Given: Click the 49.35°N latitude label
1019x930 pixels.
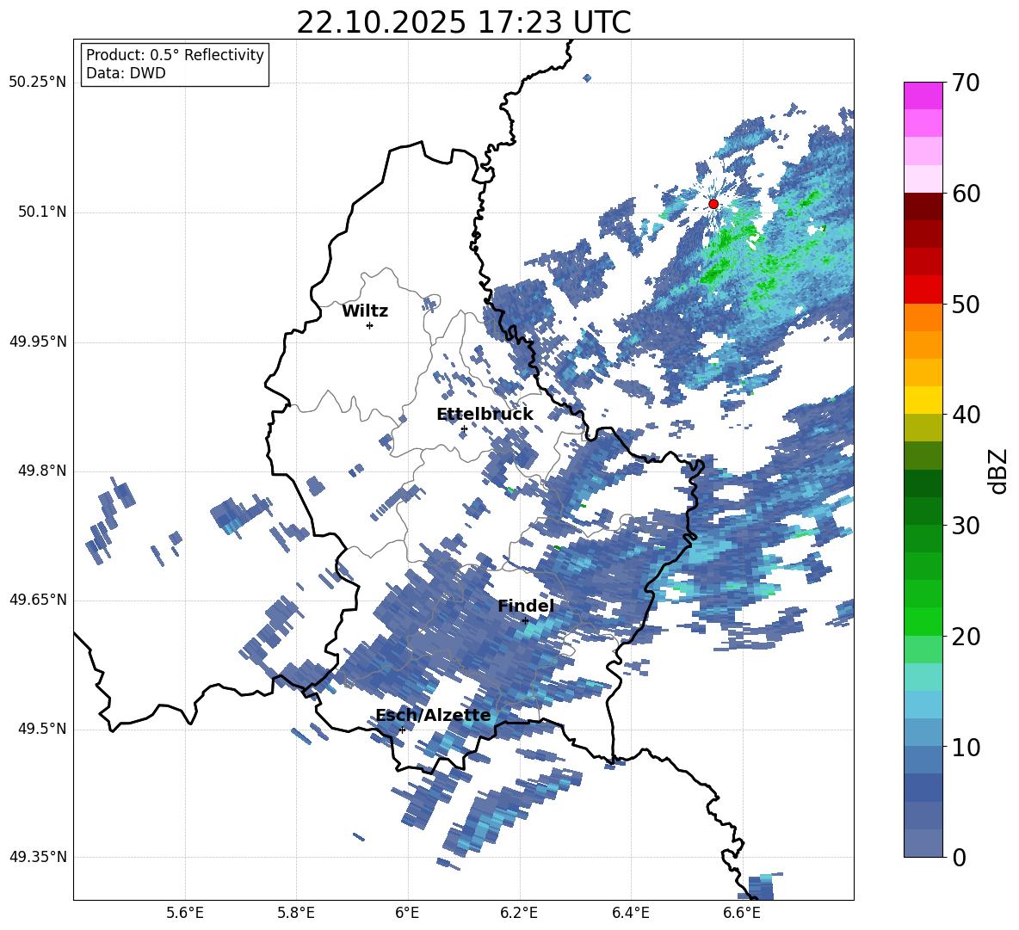Looking at the screenshot, I should click(x=38, y=857).
